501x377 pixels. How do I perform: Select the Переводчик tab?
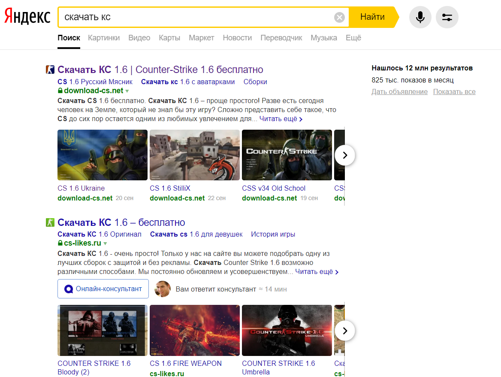point(281,38)
